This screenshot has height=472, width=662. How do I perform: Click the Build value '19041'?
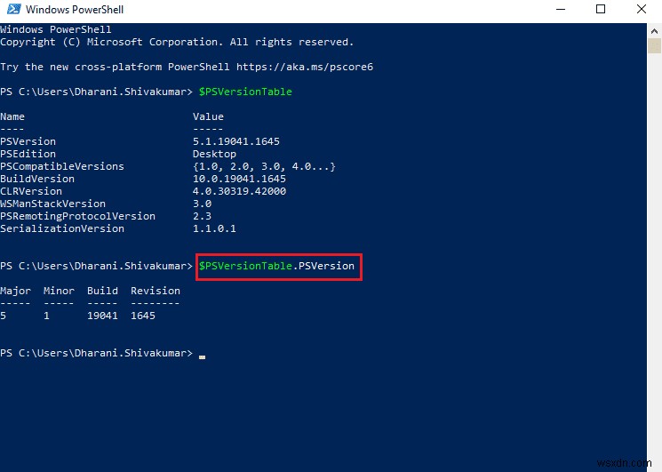click(102, 316)
